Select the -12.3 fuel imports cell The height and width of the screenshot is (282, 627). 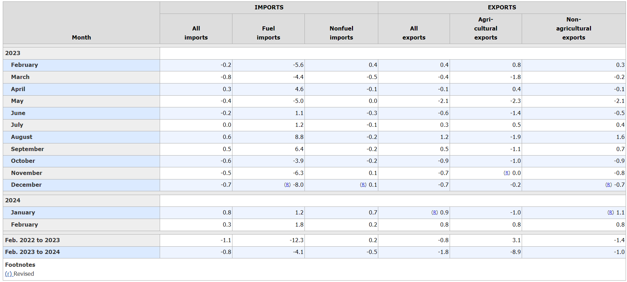[x=296, y=240]
